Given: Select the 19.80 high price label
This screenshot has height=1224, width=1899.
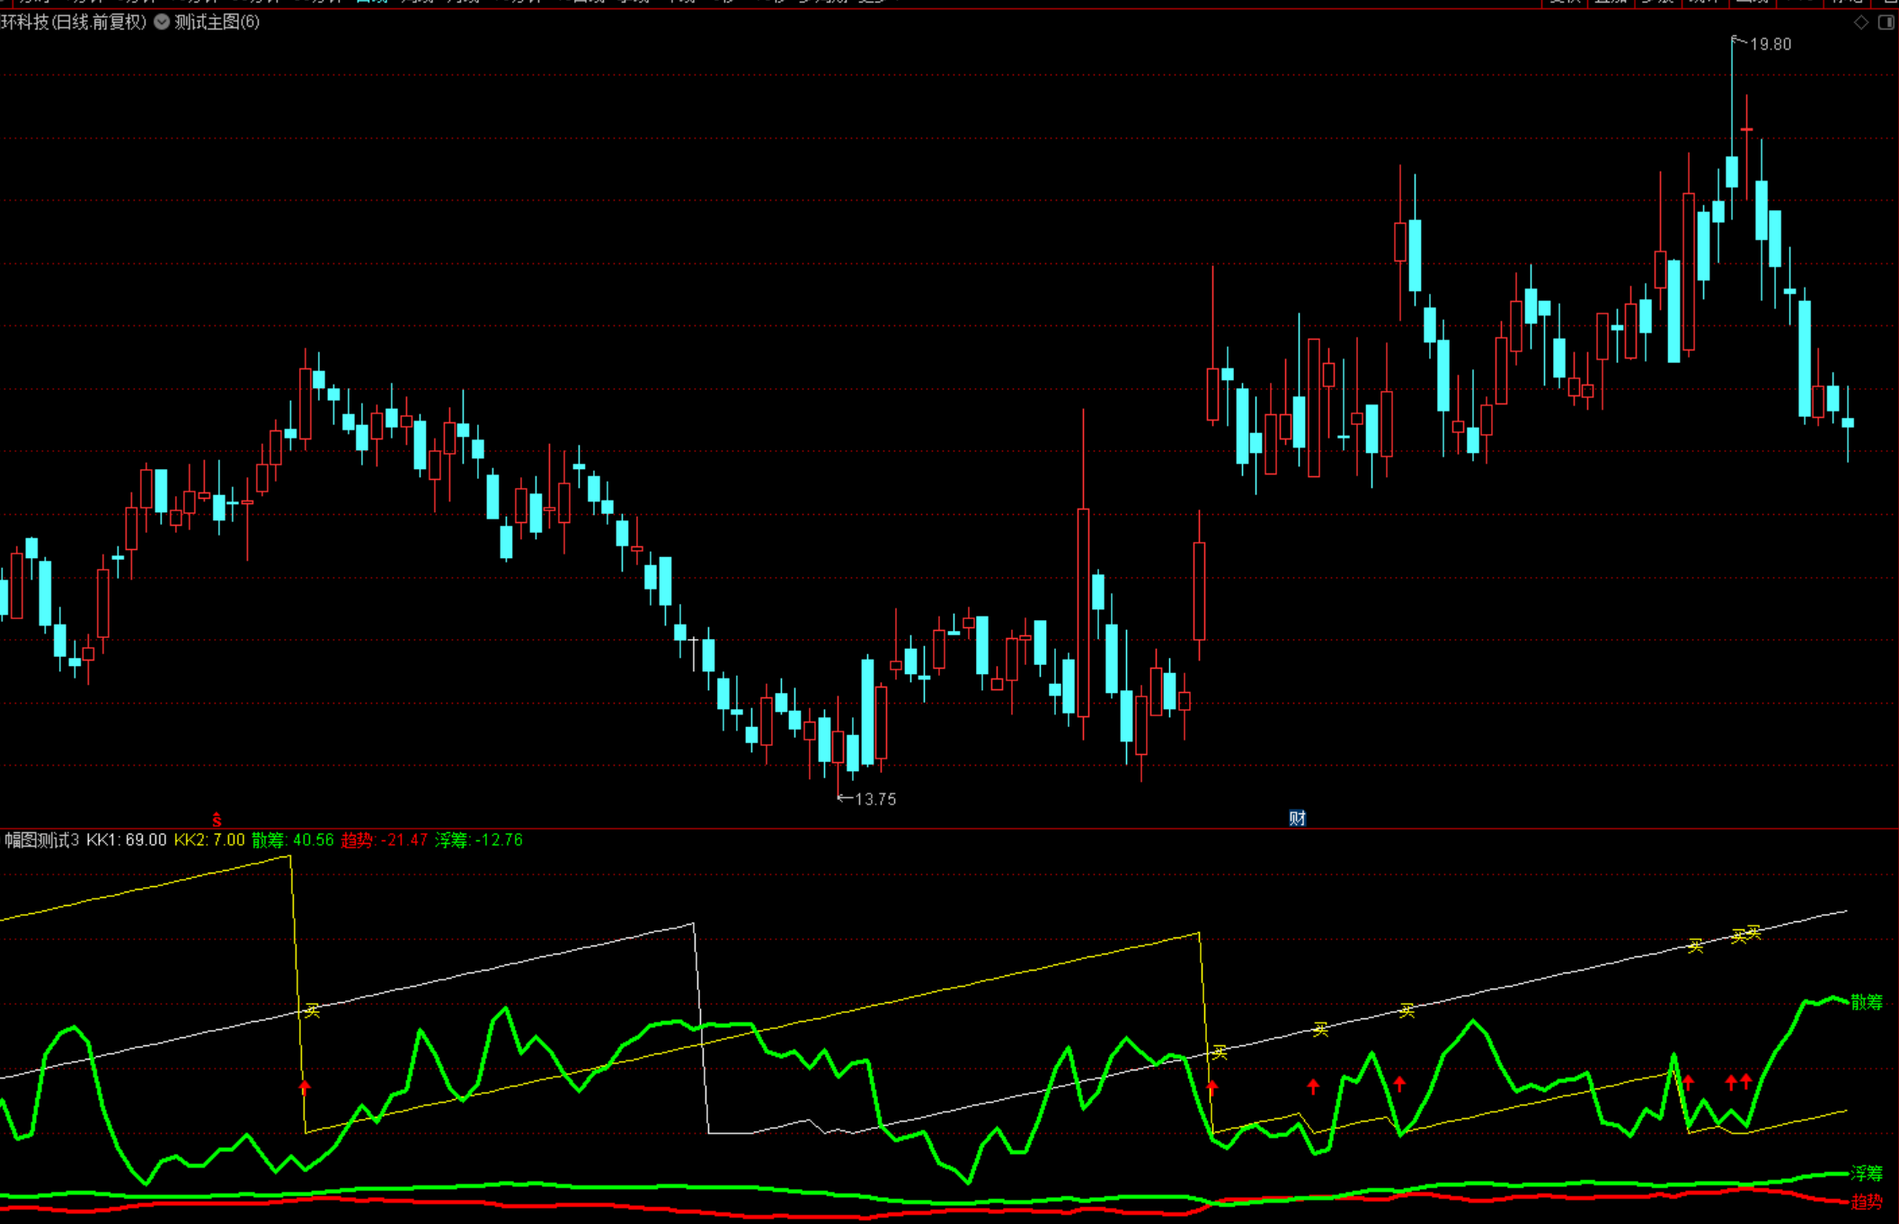Looking at the screenshot, I should coord(1770,44).
